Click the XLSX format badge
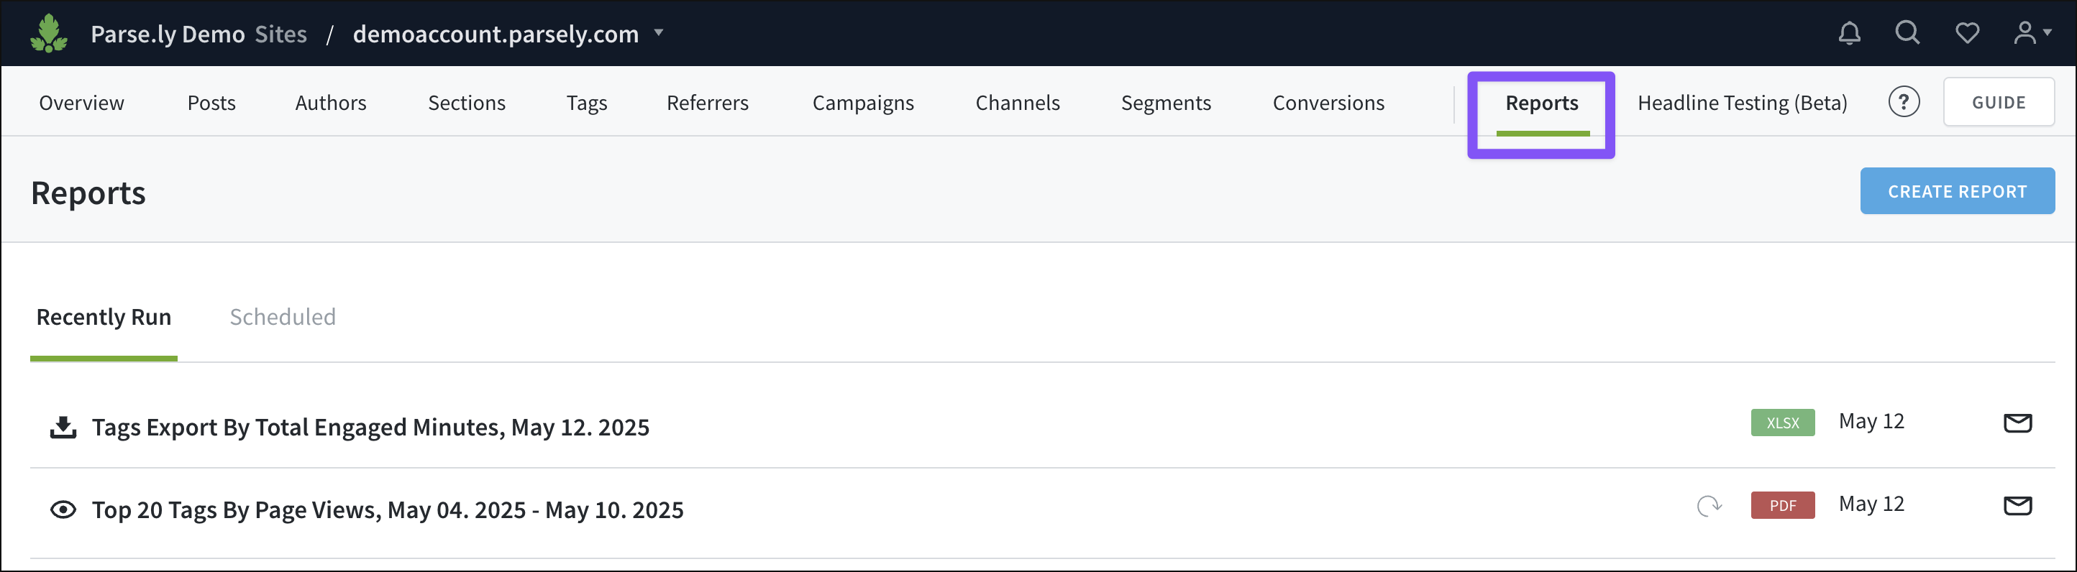The image size is (2077, 572). pos(1783,422)
